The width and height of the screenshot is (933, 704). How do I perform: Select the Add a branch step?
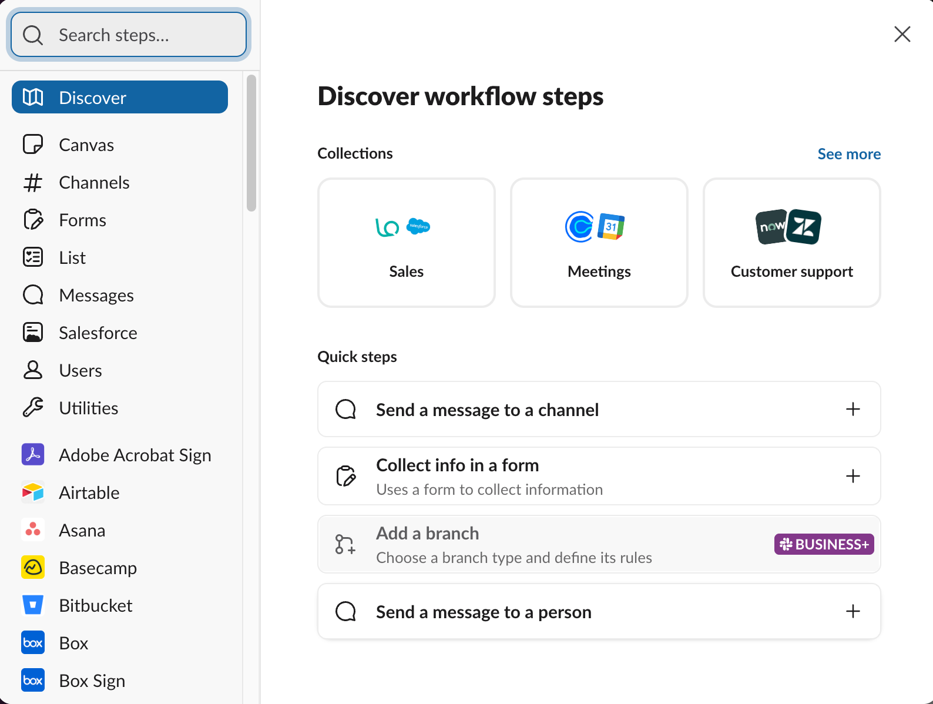click(599, 544)
